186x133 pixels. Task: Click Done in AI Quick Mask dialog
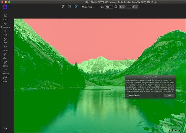point(169,95)
